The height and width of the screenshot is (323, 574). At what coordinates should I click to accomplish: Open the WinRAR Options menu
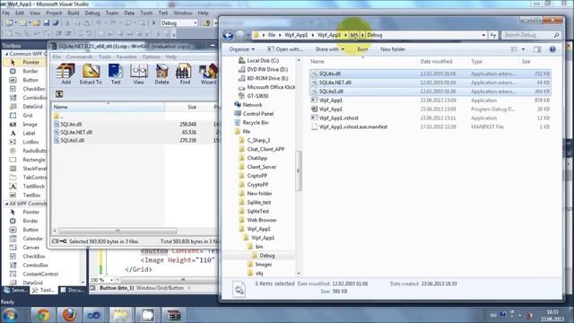[151, 57]
